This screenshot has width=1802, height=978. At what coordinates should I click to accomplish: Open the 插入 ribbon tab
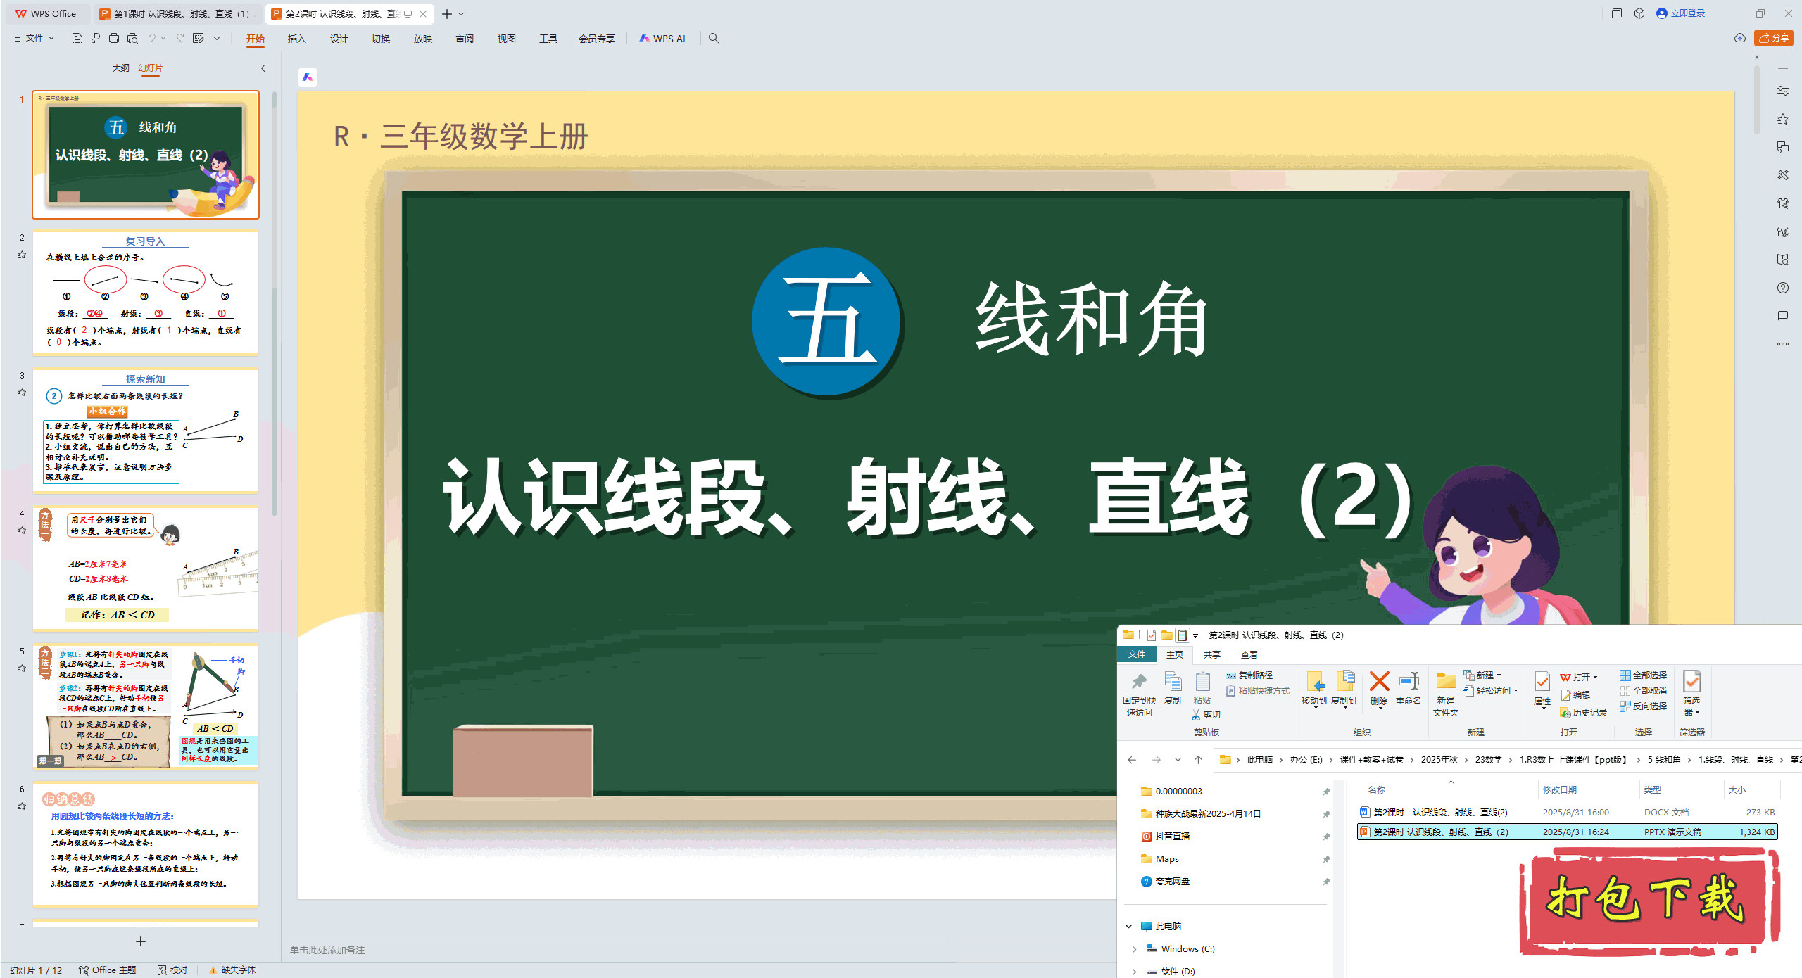pos(296,39)
